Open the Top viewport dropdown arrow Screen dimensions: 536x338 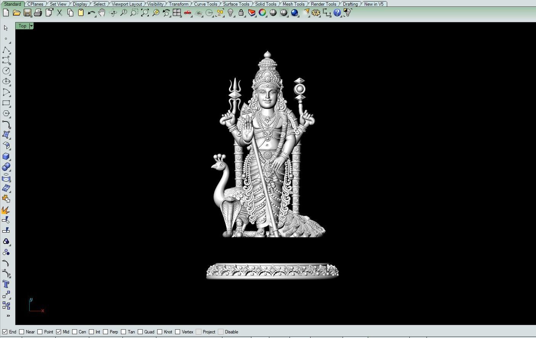(x=31, y=26)
